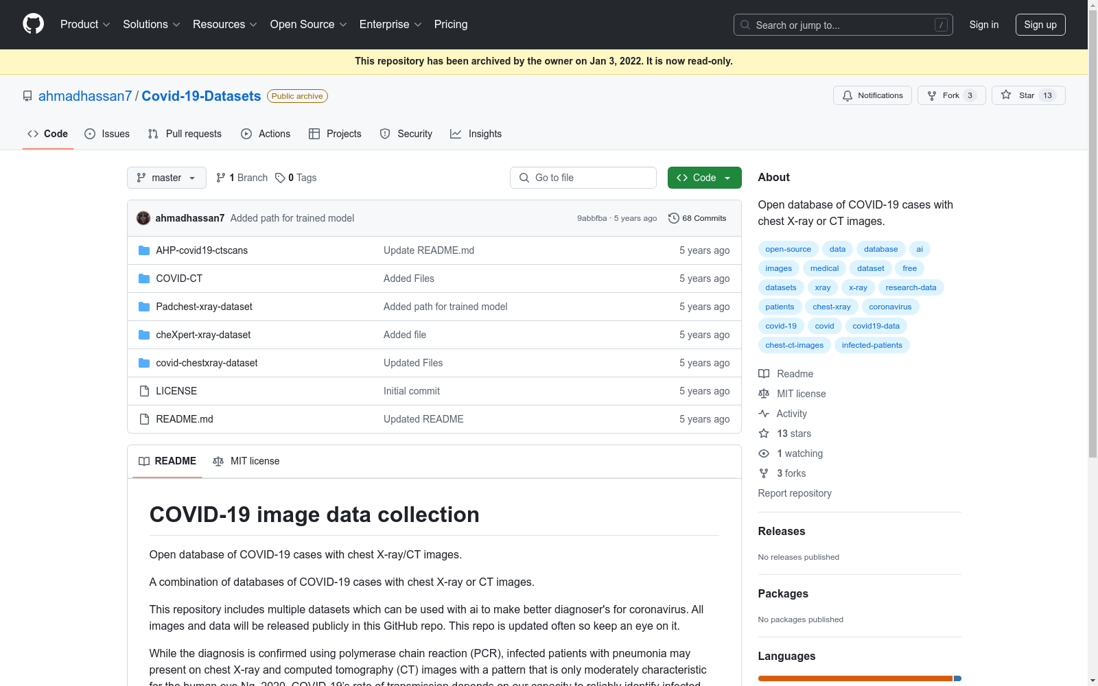Expand the Resources menu
The height and width of the screenshot is (686, 1098).
(x=225, y=25)
